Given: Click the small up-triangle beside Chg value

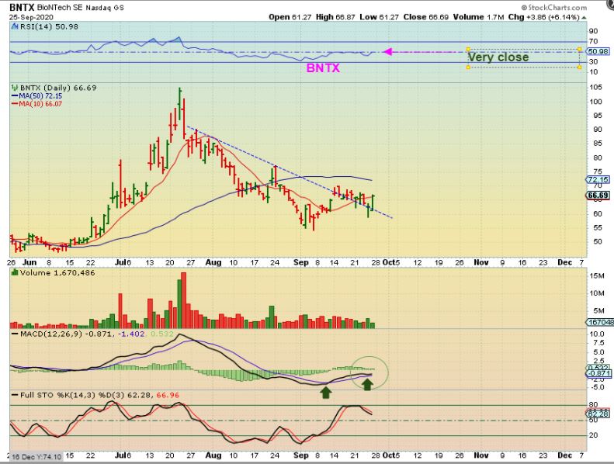Looking at the screenshot, I should [x=584, y=18].
